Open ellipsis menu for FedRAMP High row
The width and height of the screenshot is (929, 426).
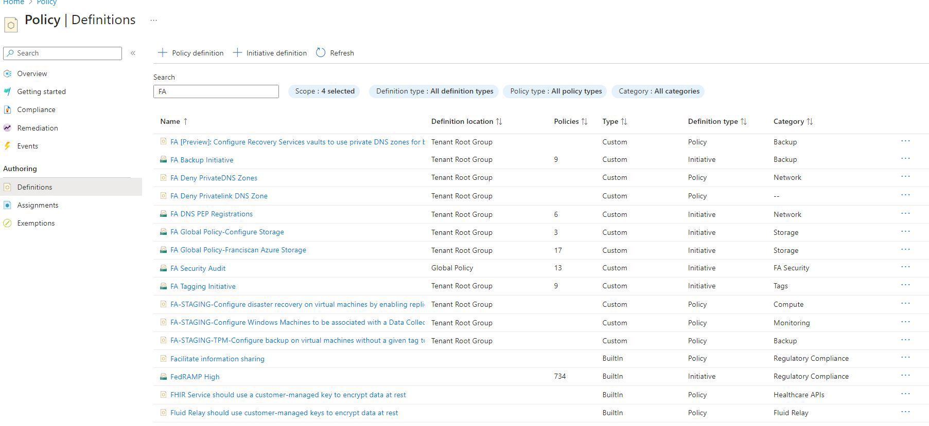point(905,376)
